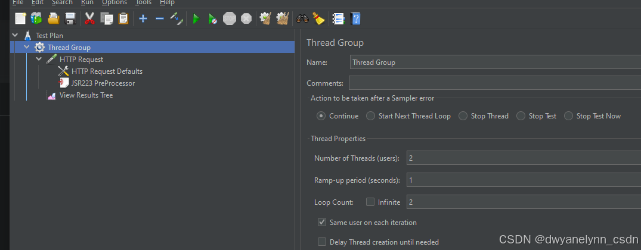Select the Stop Test radio button

521,116
